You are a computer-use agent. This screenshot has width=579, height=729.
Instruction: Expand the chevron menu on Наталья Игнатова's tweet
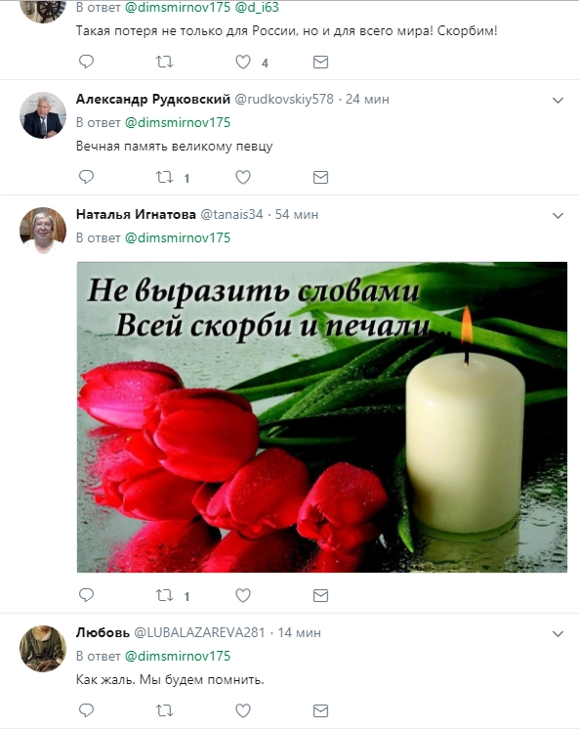coord(558,216)
